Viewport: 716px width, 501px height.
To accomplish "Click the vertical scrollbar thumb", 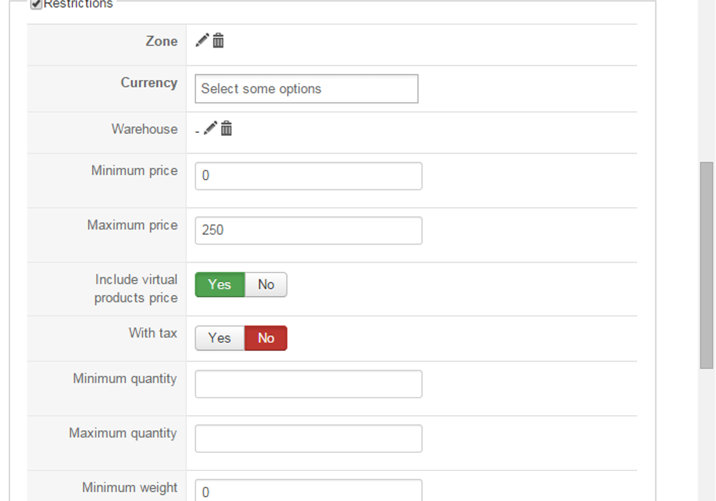I will [x=706, y=265].
